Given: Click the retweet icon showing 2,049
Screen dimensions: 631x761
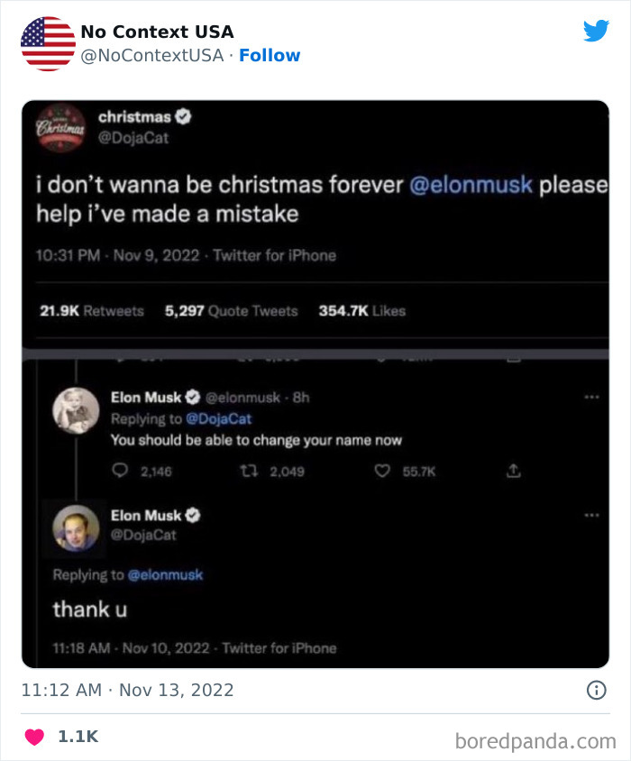Looking at the screenshot, I should point(249,471).
